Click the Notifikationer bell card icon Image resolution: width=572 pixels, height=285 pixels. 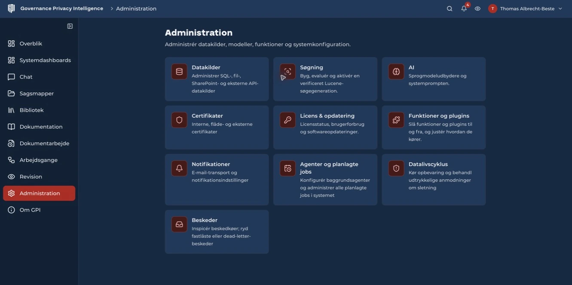[x=179, y=168]
